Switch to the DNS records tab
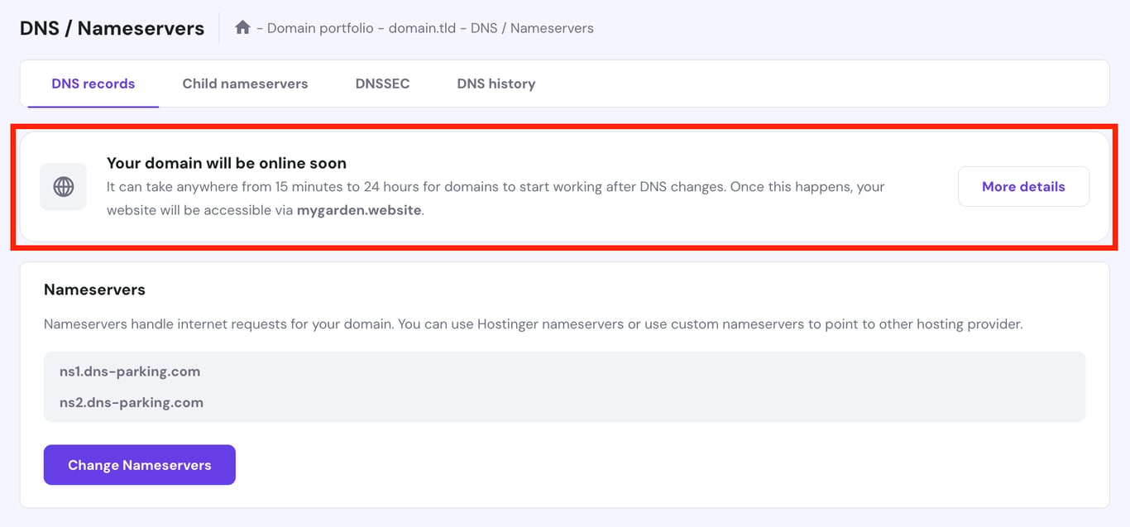Viewport: 1130px width, 527px height. point(92,83)
